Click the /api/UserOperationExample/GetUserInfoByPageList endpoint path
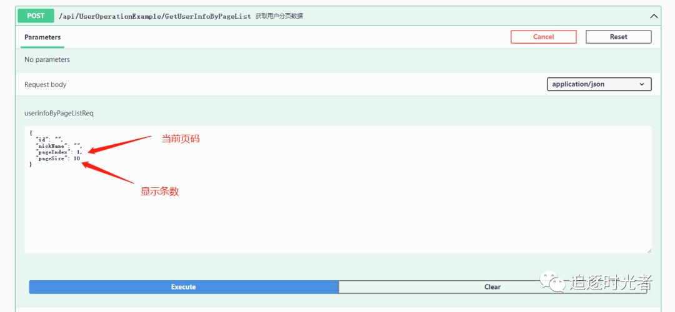Viewport: 675px width, 312px height. pyautogui.click(x=154, y=16)
